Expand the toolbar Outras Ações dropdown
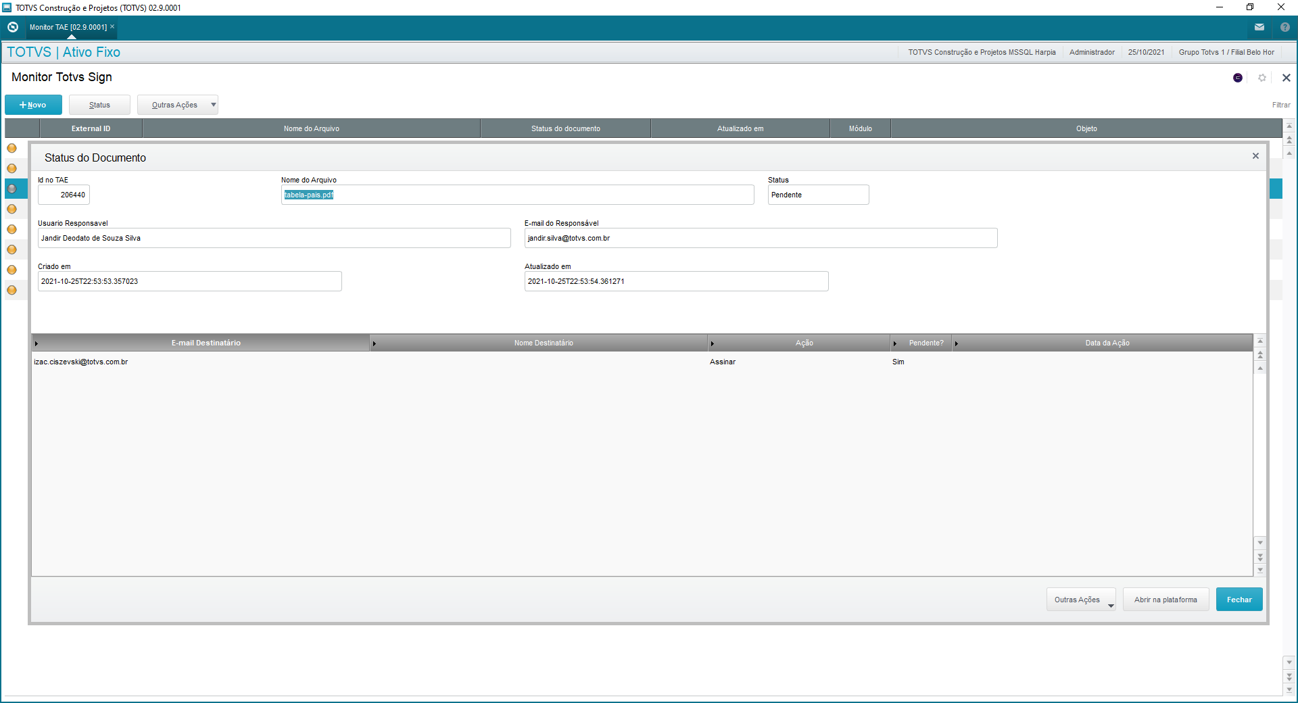Viewport: 1298px width, 703px height. coord(214,105)
